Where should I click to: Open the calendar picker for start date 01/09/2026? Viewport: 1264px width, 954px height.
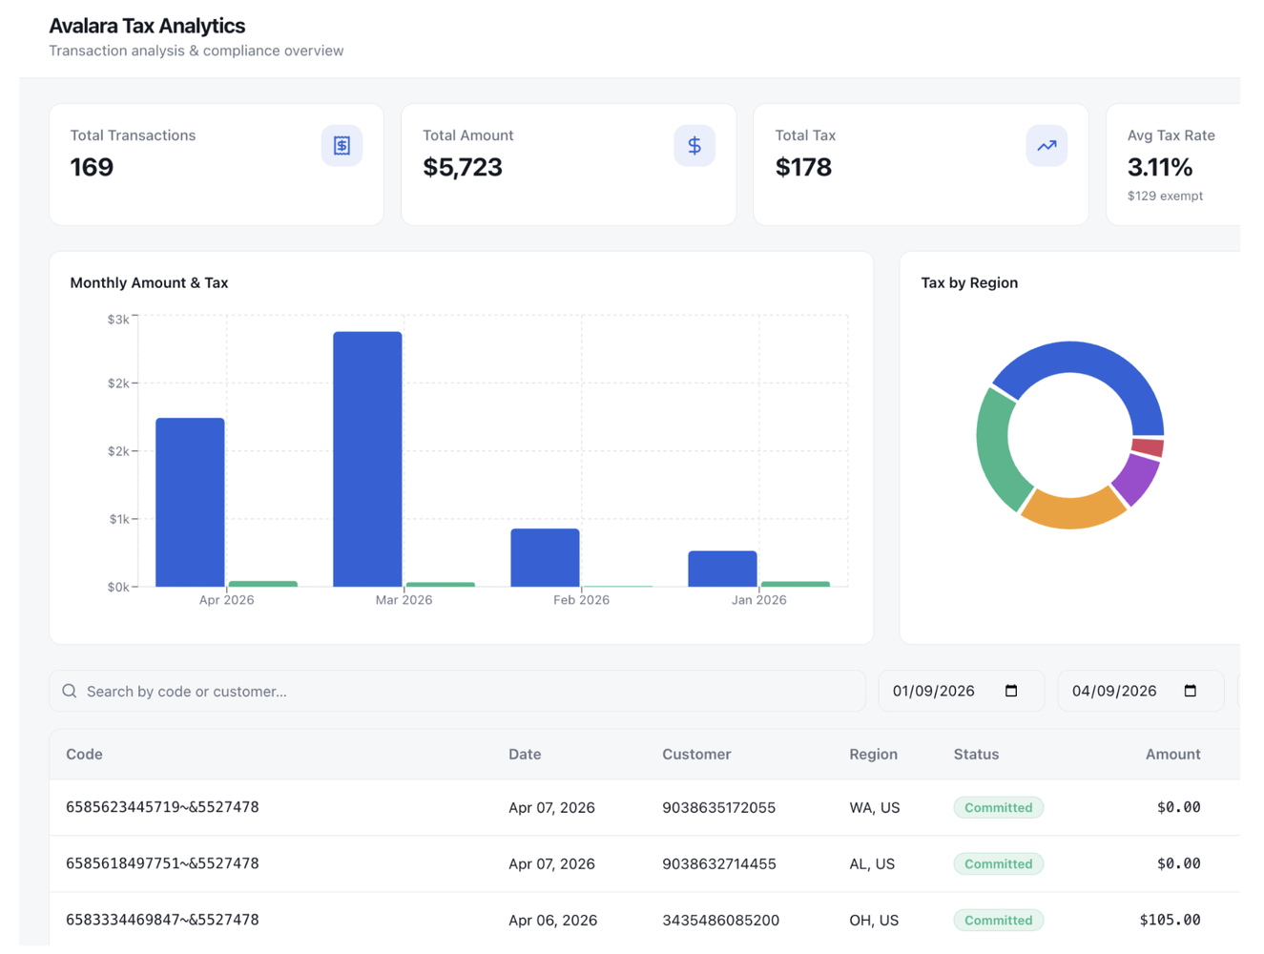coord(1010,690)
